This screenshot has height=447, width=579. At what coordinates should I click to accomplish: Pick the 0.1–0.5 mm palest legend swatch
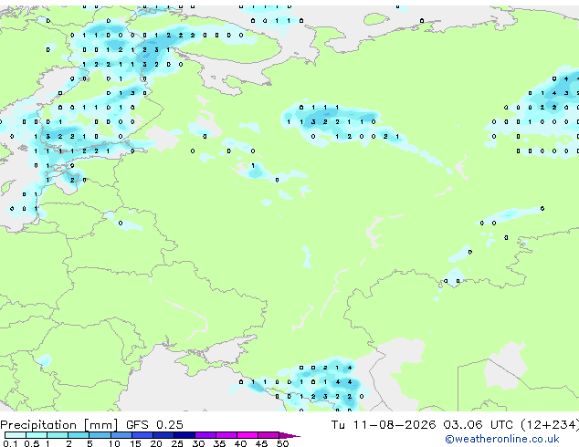pyautogui.click(x=16, y=435)
